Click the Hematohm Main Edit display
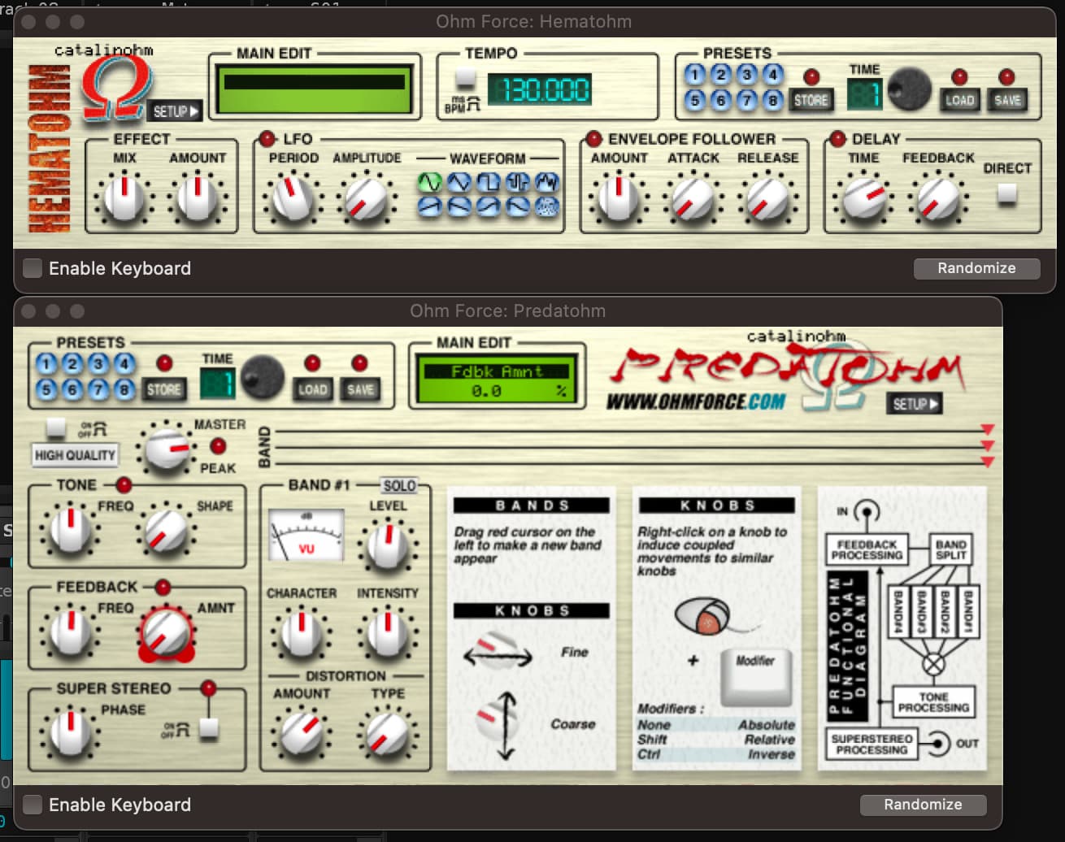The width and height of the screenshot is (1065, 842). [x=315, y=89]
